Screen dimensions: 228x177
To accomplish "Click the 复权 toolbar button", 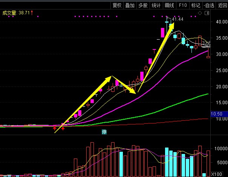I will [117, 5].
